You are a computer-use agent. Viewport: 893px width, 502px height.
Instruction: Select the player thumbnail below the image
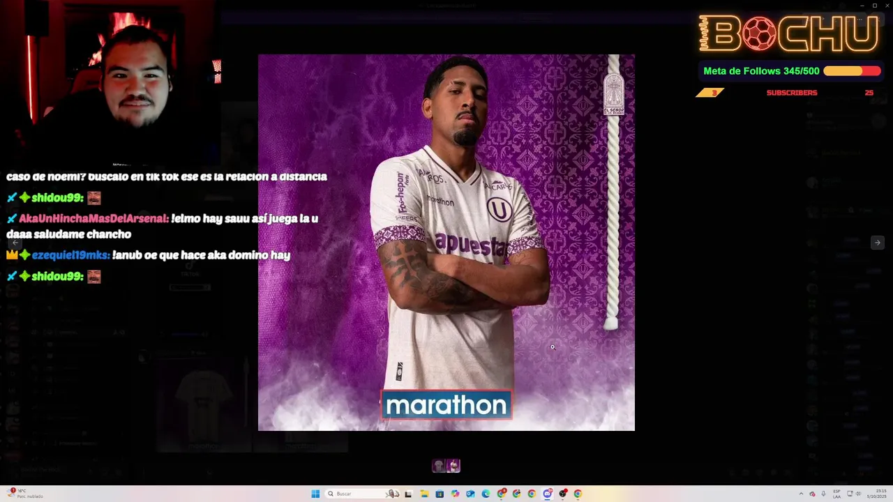coord(453,466)
